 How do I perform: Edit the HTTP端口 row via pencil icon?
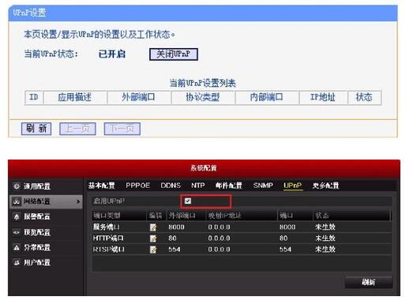point(153,239)
